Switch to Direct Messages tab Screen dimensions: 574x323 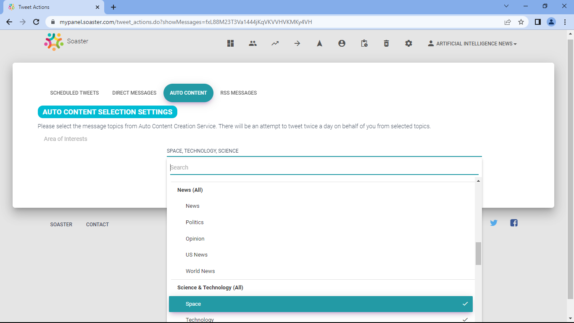point(134,93)
